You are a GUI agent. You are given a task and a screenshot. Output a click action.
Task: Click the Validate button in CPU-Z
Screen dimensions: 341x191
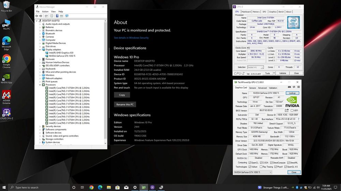pyautogui.click(x=282, y=73)
